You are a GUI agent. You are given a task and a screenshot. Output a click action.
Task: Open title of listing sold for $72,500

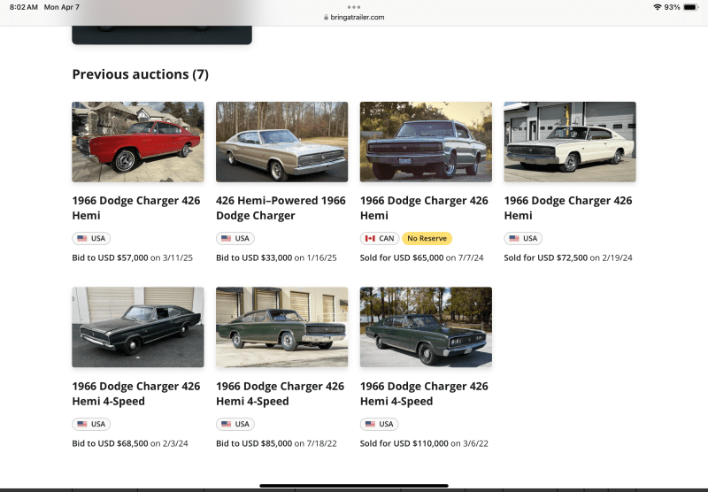(568, 208)
